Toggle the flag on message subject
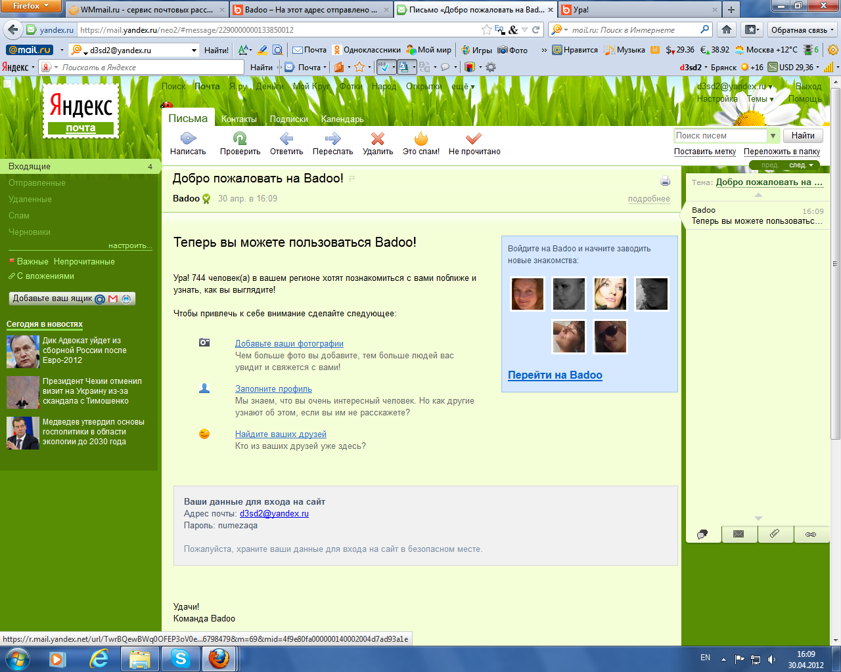Viewport: 841px width, 672px height. [352, 178]
